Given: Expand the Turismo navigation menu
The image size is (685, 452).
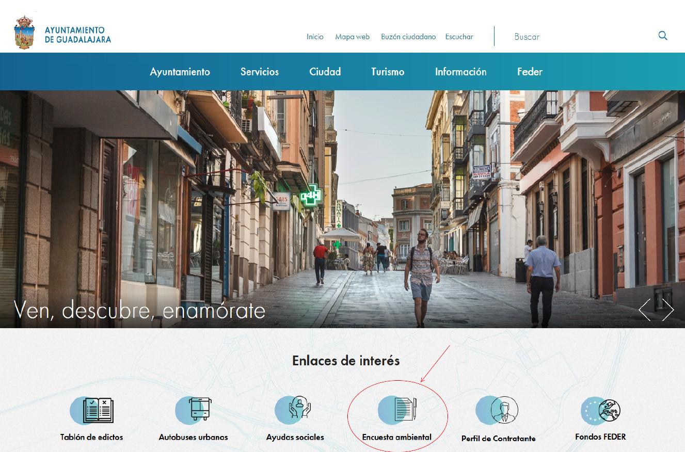Looking at the screenshot, I should pyautogui.click(x=387, y=72).
